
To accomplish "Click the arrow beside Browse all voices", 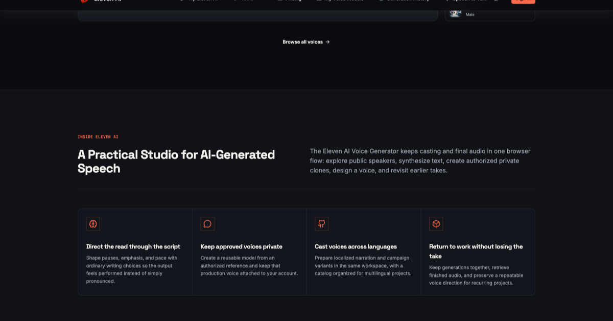I will click(x=327, y=42).
